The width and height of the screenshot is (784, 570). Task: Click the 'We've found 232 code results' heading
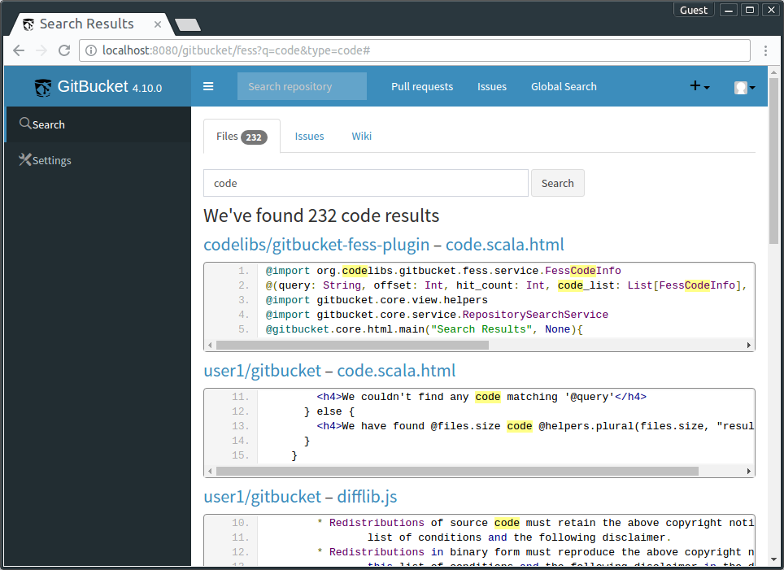pyautogui.click(x=321, y=215)
